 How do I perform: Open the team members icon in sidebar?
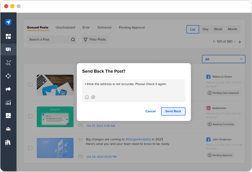[8, 129]
